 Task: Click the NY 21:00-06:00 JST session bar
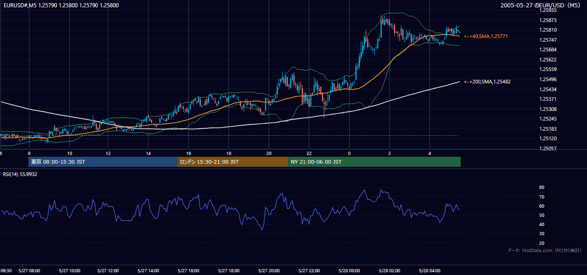(374, 162)
